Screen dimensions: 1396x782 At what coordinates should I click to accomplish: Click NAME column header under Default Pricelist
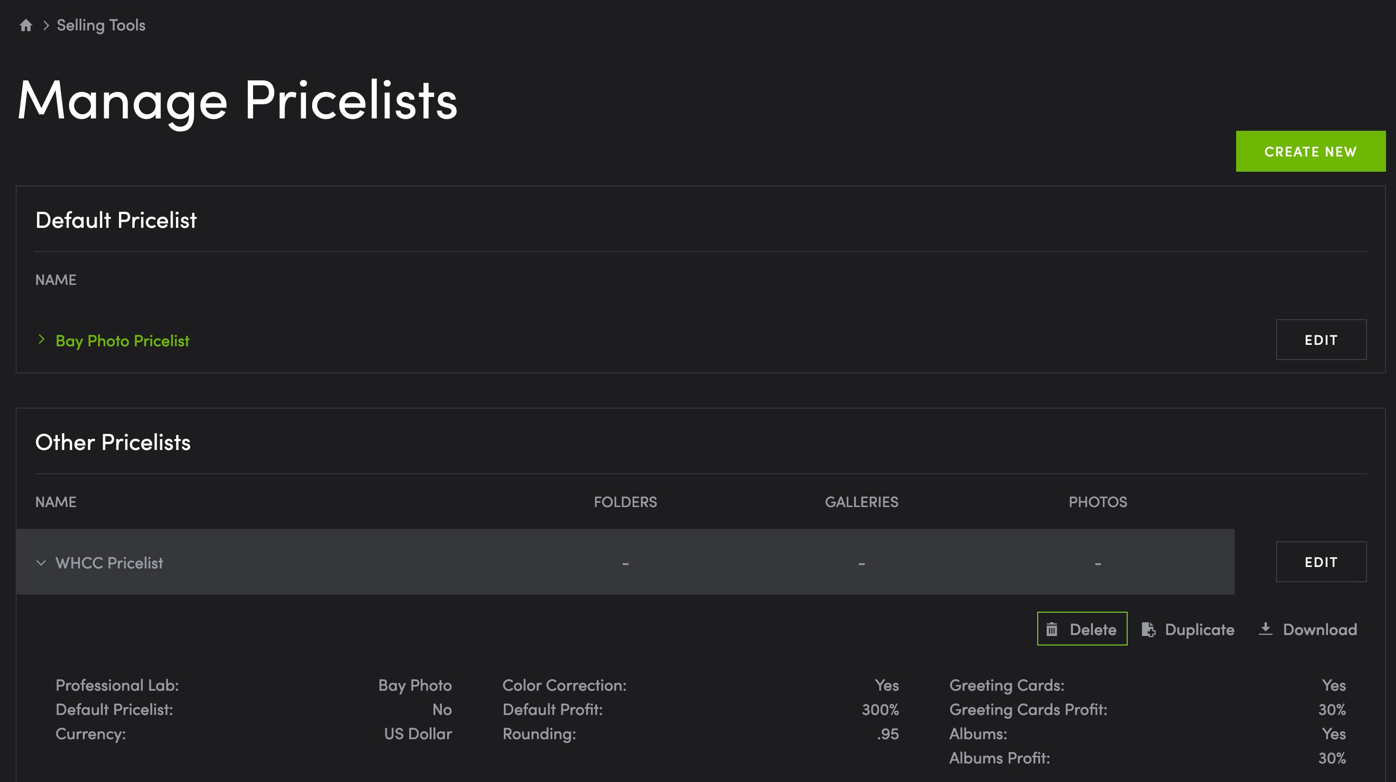pos(56,280)
